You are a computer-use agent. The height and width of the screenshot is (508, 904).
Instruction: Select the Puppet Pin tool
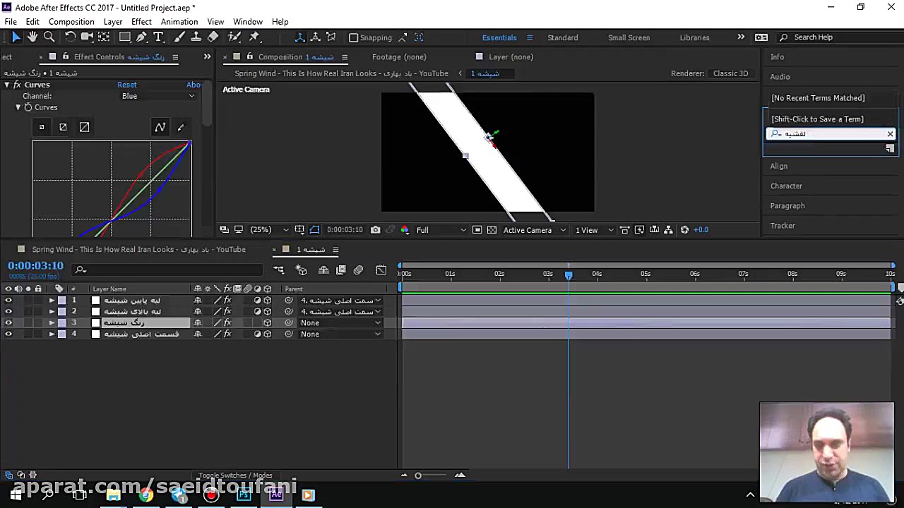point(254,37)
